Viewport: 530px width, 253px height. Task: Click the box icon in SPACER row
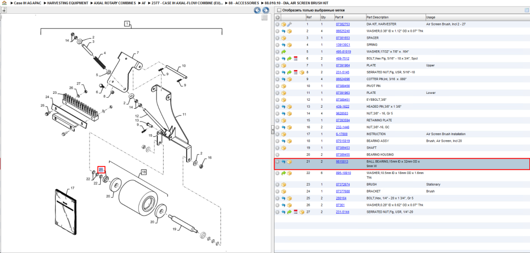[x=284, y=38]
